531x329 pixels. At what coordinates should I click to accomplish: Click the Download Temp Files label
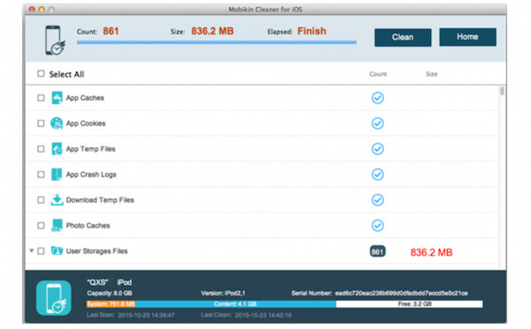click(x=100, y=200)
